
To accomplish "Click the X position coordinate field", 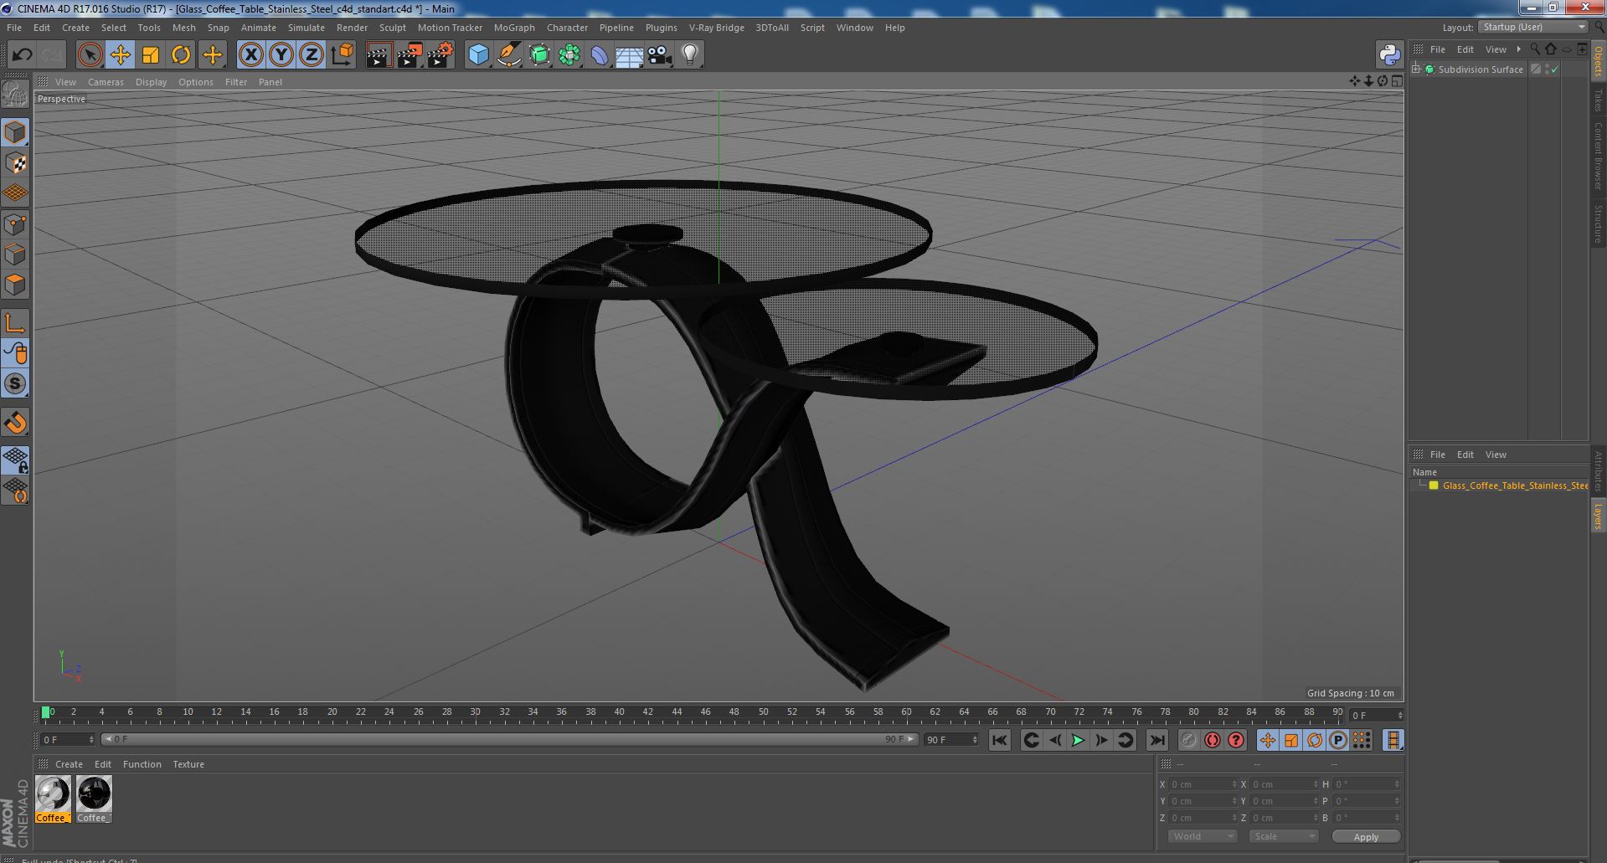I will point(1203,784).
